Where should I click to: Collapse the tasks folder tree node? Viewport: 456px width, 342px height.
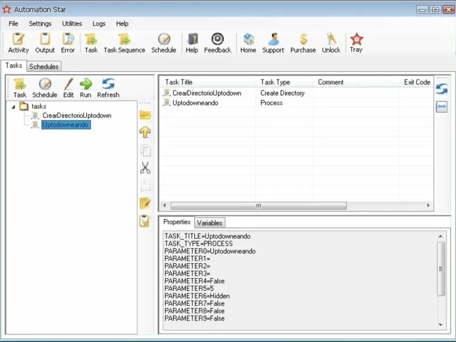click(x=13, y=107)
